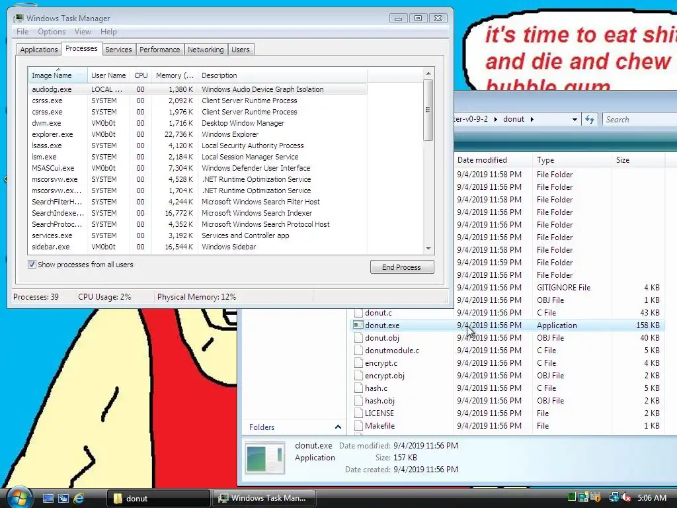Viewport: 677px width, 508px height.
Task: Select hash.obj file icon
Action: coord(358,400)
